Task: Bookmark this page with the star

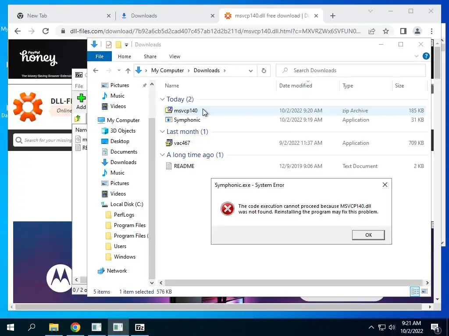Action: [386, 31]
